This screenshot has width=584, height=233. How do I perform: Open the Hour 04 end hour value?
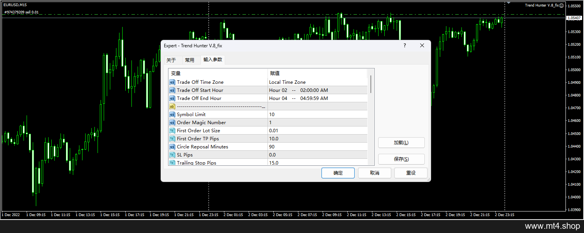pyautogui.click(x=318, y=98)
